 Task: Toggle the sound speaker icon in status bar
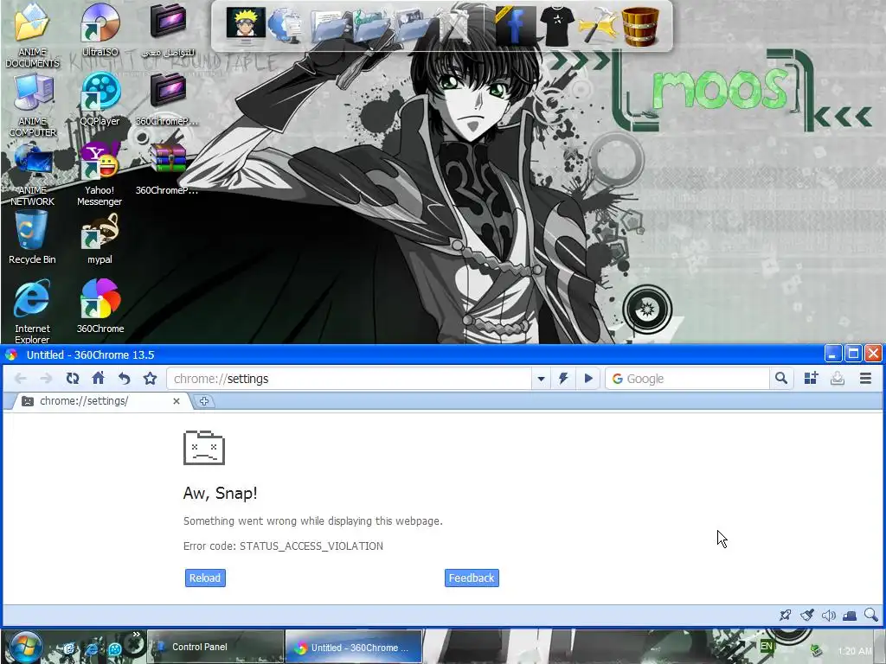coord(828,615)
